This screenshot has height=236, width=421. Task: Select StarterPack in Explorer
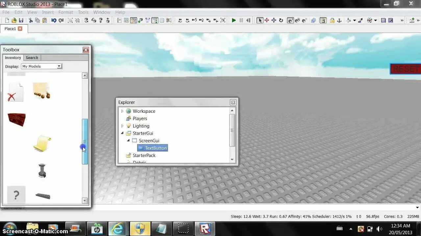point(144,155)
